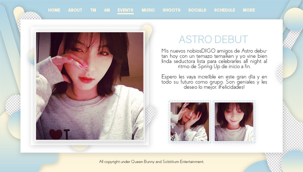Image resolution: width=303 pixels, height=172 pixels.
Task: Click the paragraph starting 'Espero les vaya'
Action: [x=214, y=82]
